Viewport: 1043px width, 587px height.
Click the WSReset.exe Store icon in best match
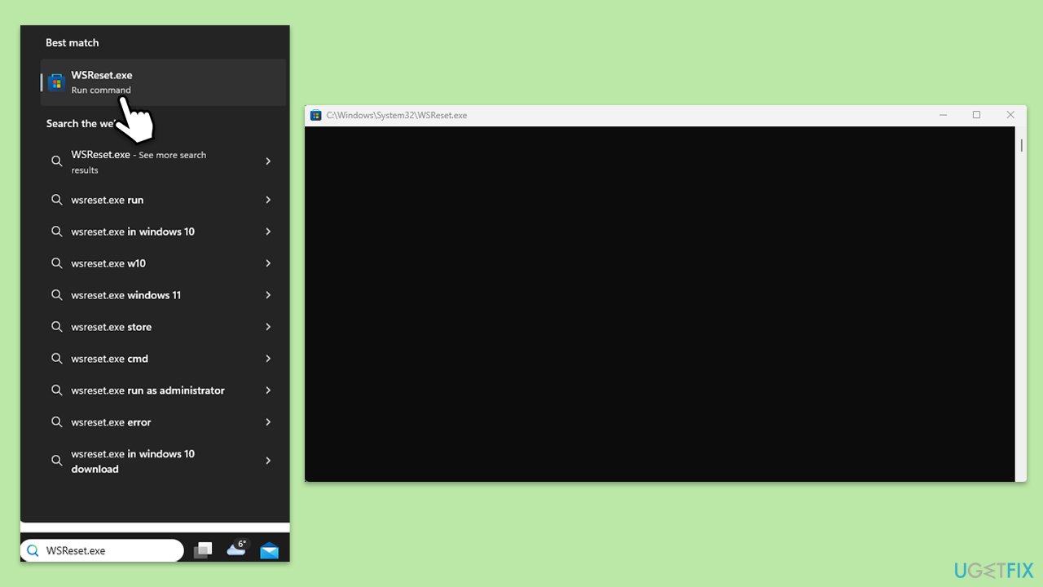click(x=56, y=82)
